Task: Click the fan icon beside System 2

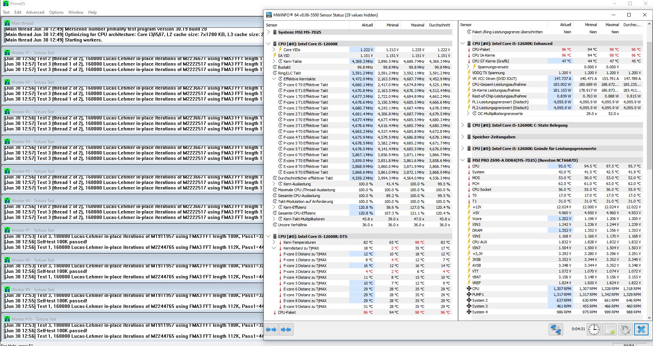Action: click(469, 300)
